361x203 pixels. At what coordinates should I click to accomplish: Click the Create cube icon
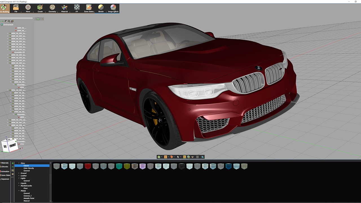40,7
